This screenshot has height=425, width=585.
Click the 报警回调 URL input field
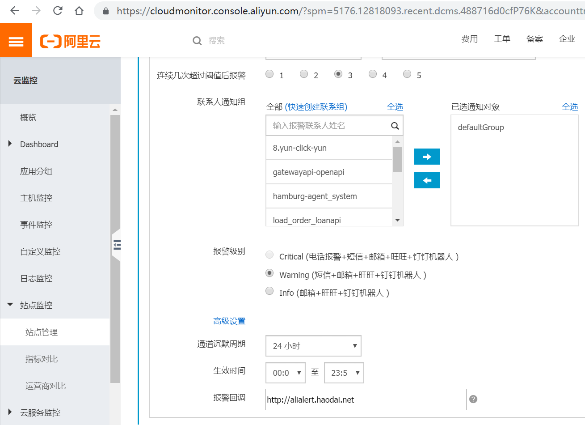(366, 399)
